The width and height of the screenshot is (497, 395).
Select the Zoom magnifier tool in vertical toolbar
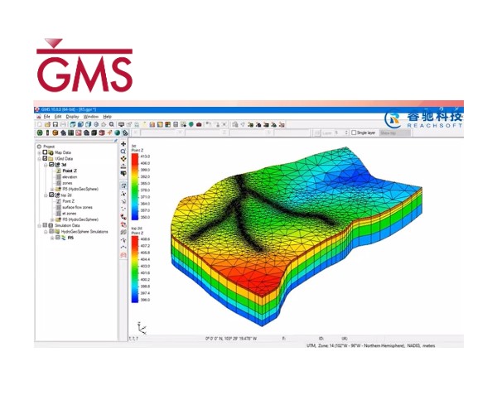coord(123,152)
